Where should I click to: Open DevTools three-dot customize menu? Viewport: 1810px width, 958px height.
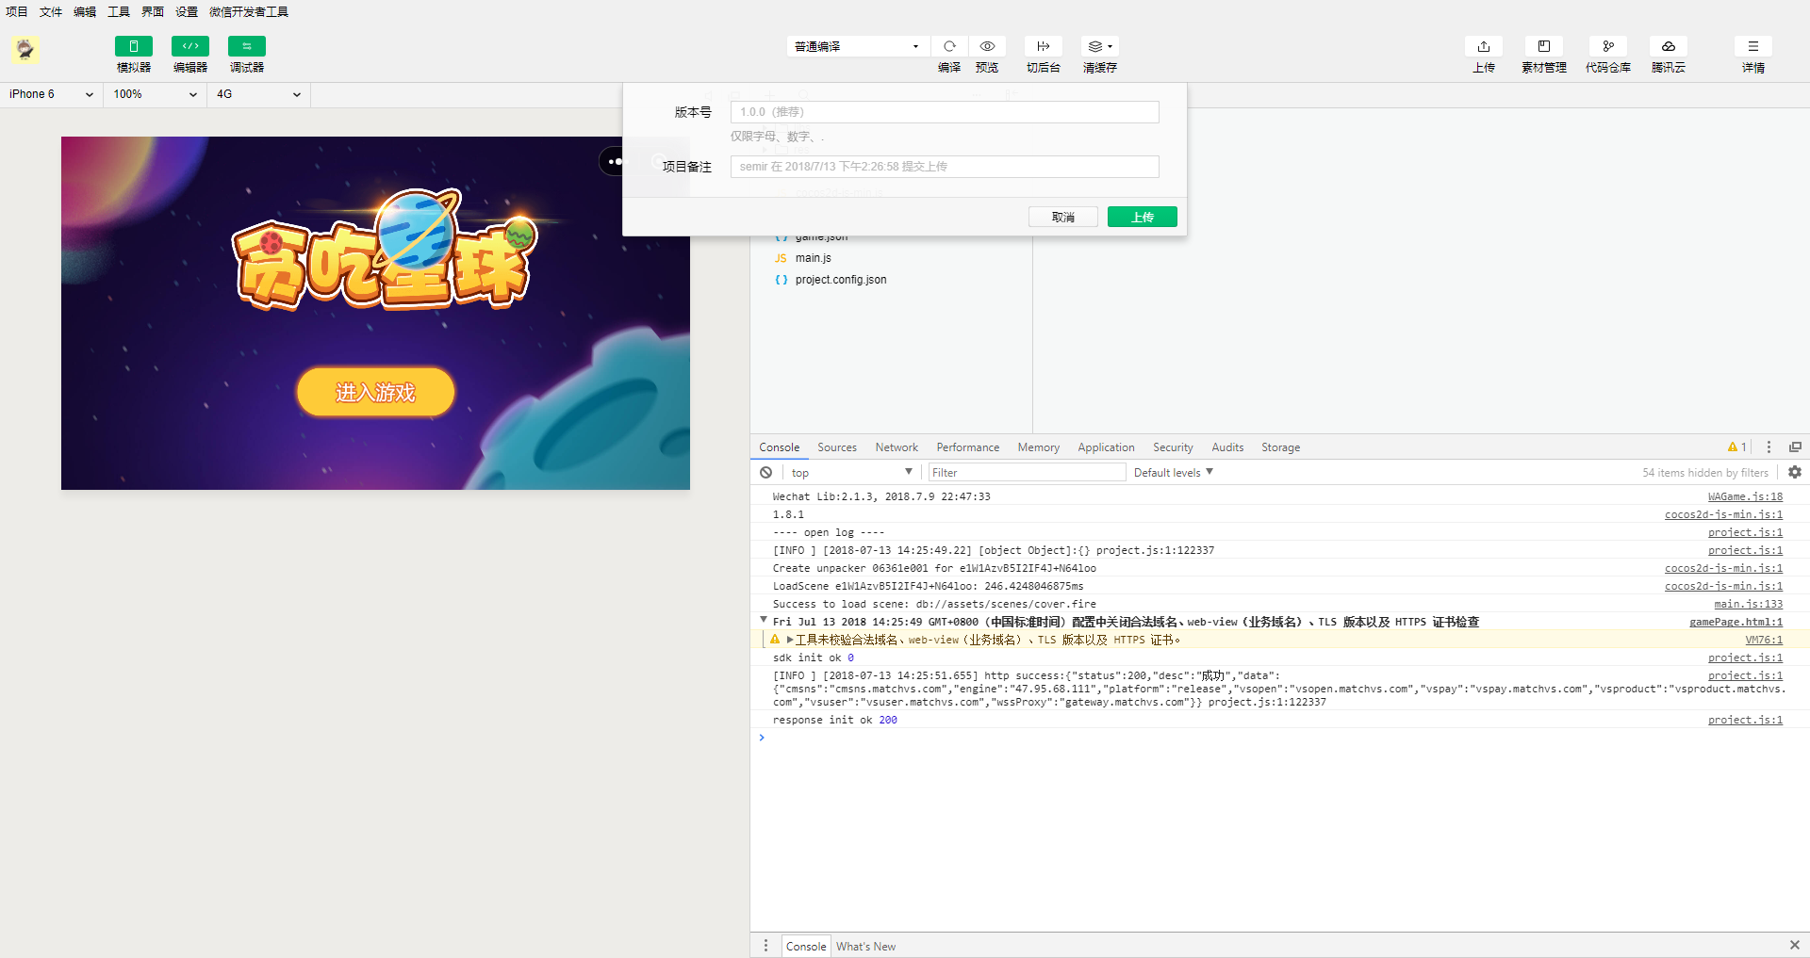1769,447
